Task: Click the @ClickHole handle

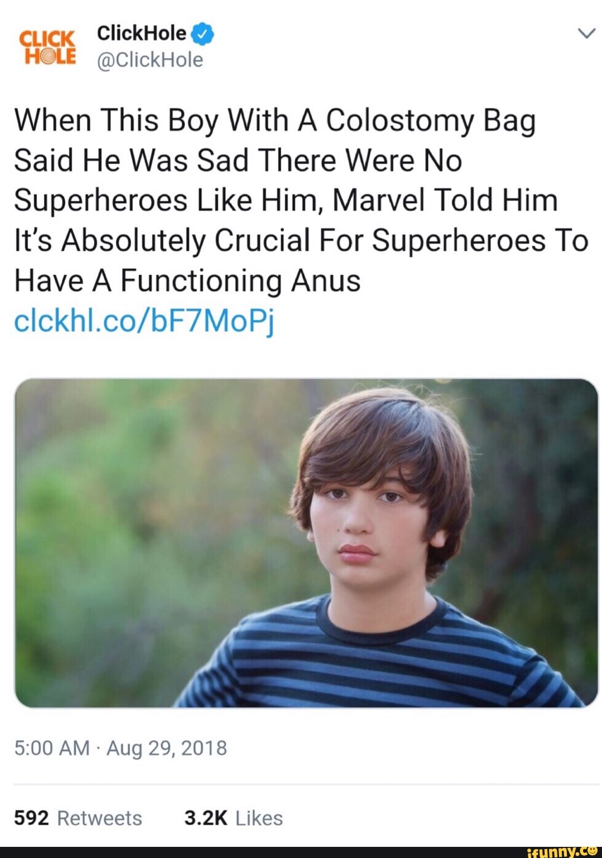Action: (x=150, y=60)
